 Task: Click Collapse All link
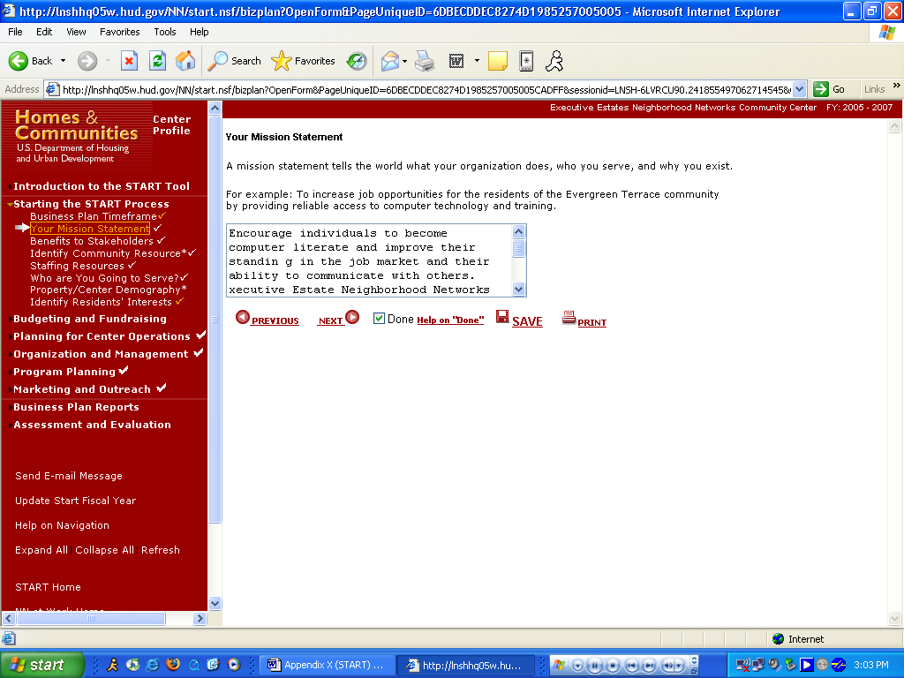tap(104, 551)
